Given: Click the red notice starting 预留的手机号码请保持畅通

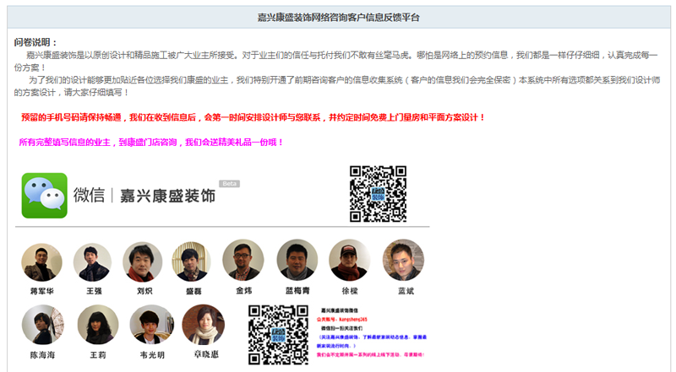Looking at the screenshot, I should [x=253, y=117].
